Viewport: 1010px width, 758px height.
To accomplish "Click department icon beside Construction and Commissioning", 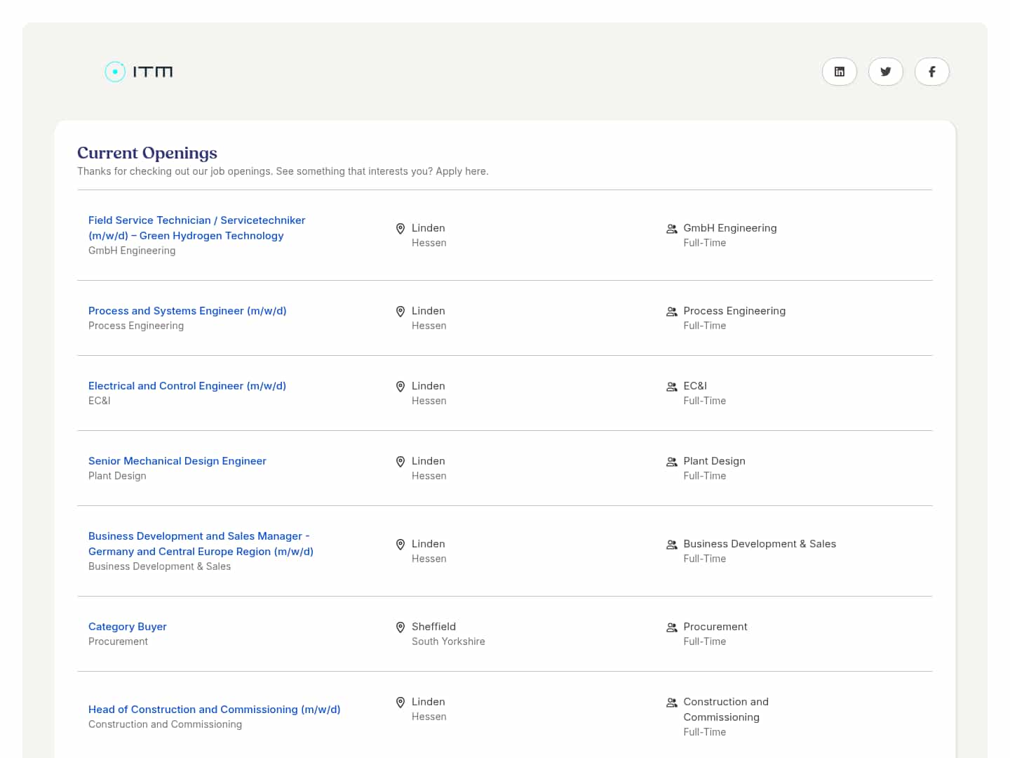I will [x=671, y=702].
